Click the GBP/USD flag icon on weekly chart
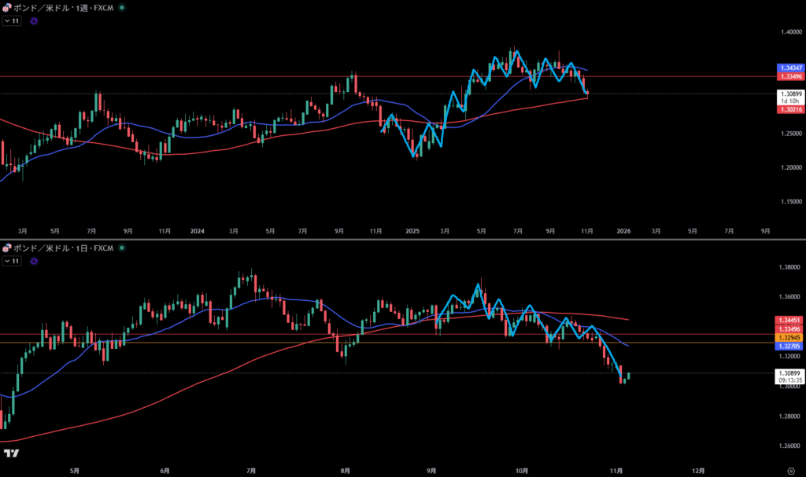Image resolution: width=806 pixels, height=477 pixels. click(x=7, y=9)
